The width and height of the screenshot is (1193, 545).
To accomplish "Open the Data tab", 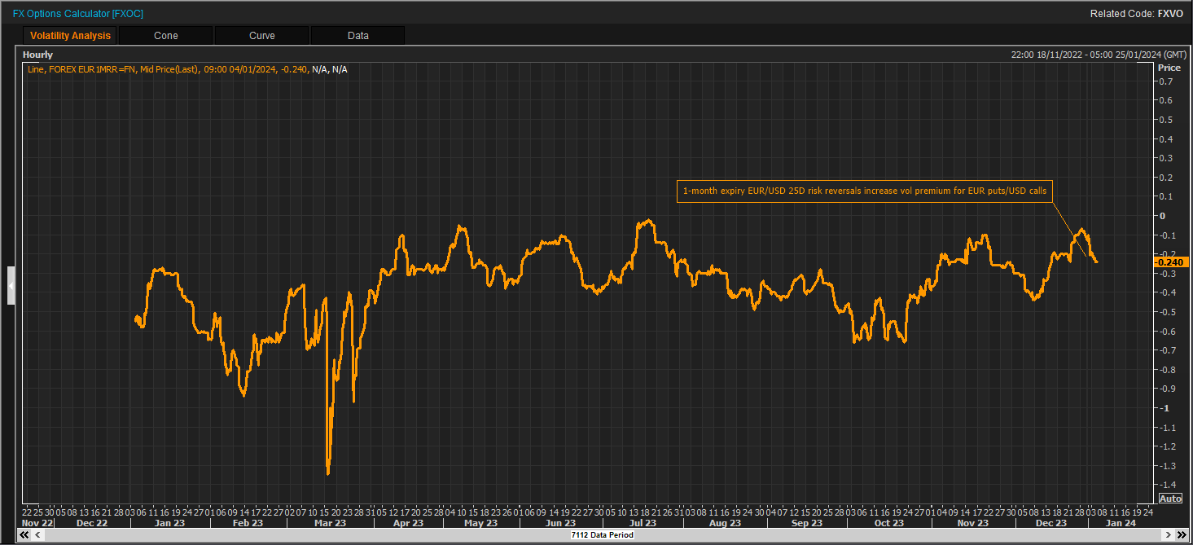I will (x=357, y=36).
